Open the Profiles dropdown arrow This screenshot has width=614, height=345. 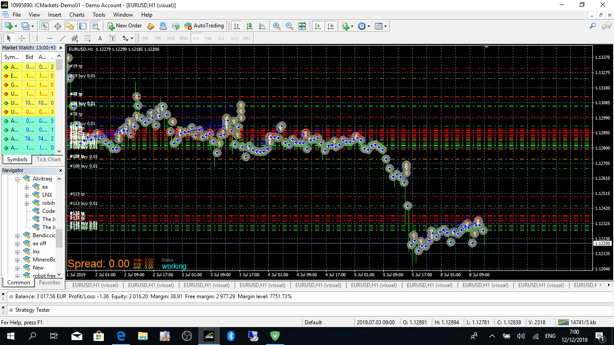[x=32, y=26]
